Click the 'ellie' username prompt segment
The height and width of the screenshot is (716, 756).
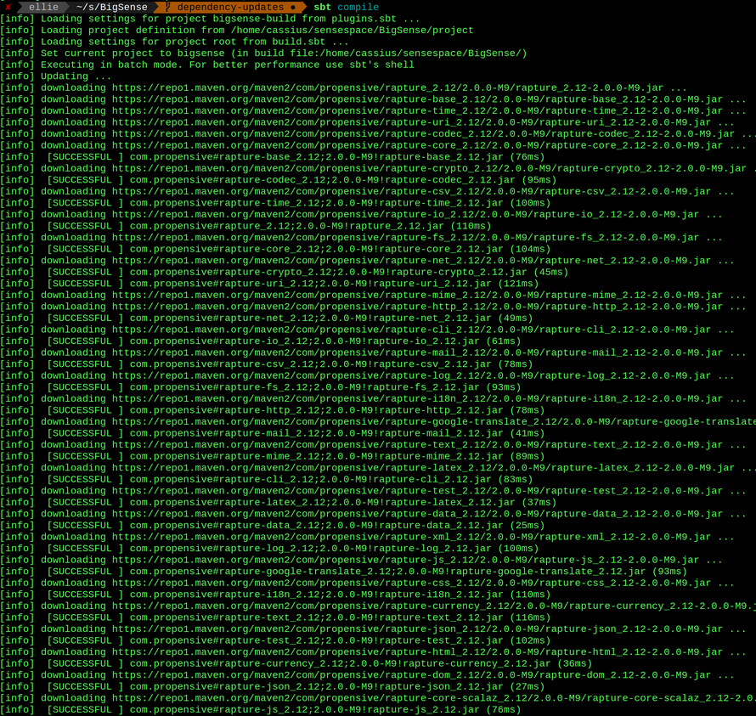click(44, 7)
